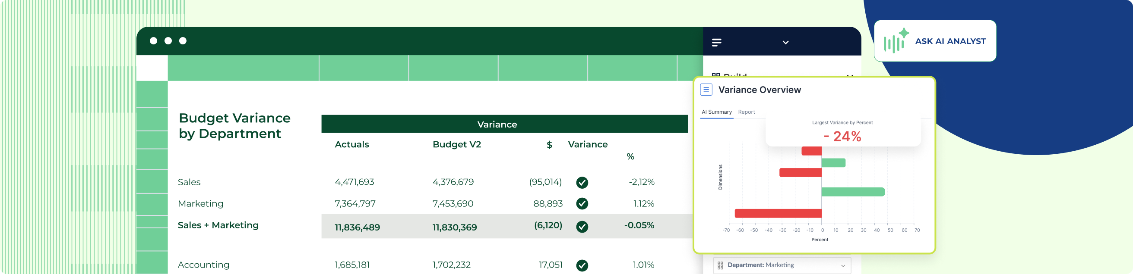Click the dark green Variance header band

504,124
